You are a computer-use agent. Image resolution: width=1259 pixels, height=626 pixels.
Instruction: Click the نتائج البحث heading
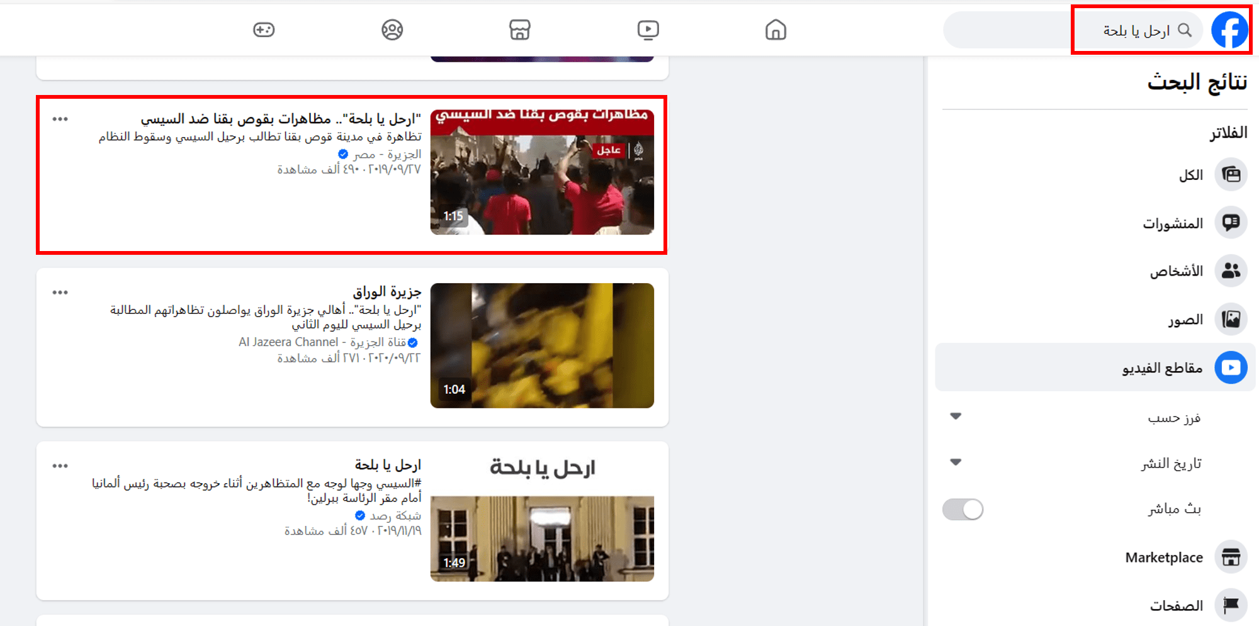coord(1197,82)
